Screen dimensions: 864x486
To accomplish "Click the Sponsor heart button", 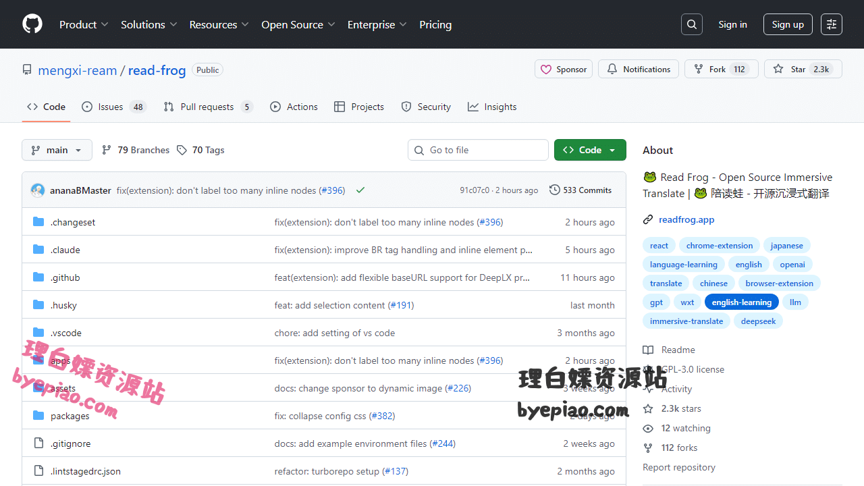I will click(564, 70).
